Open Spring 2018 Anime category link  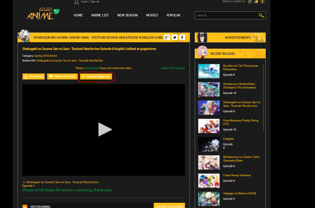(46, 56)
